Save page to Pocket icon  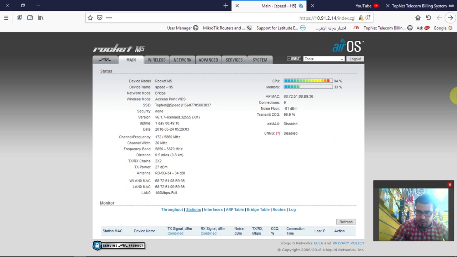100,18
